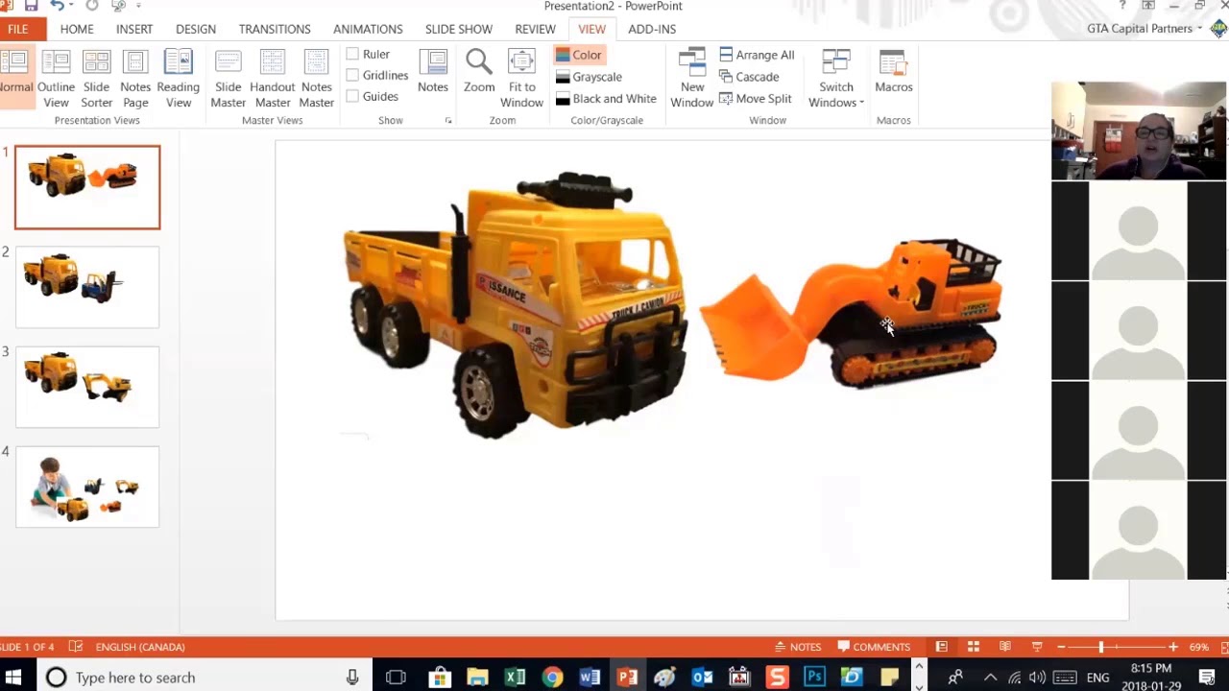Switch to the INSERT tab
1229x691 pixels.
pyautogui.click(x=134, y=30)
